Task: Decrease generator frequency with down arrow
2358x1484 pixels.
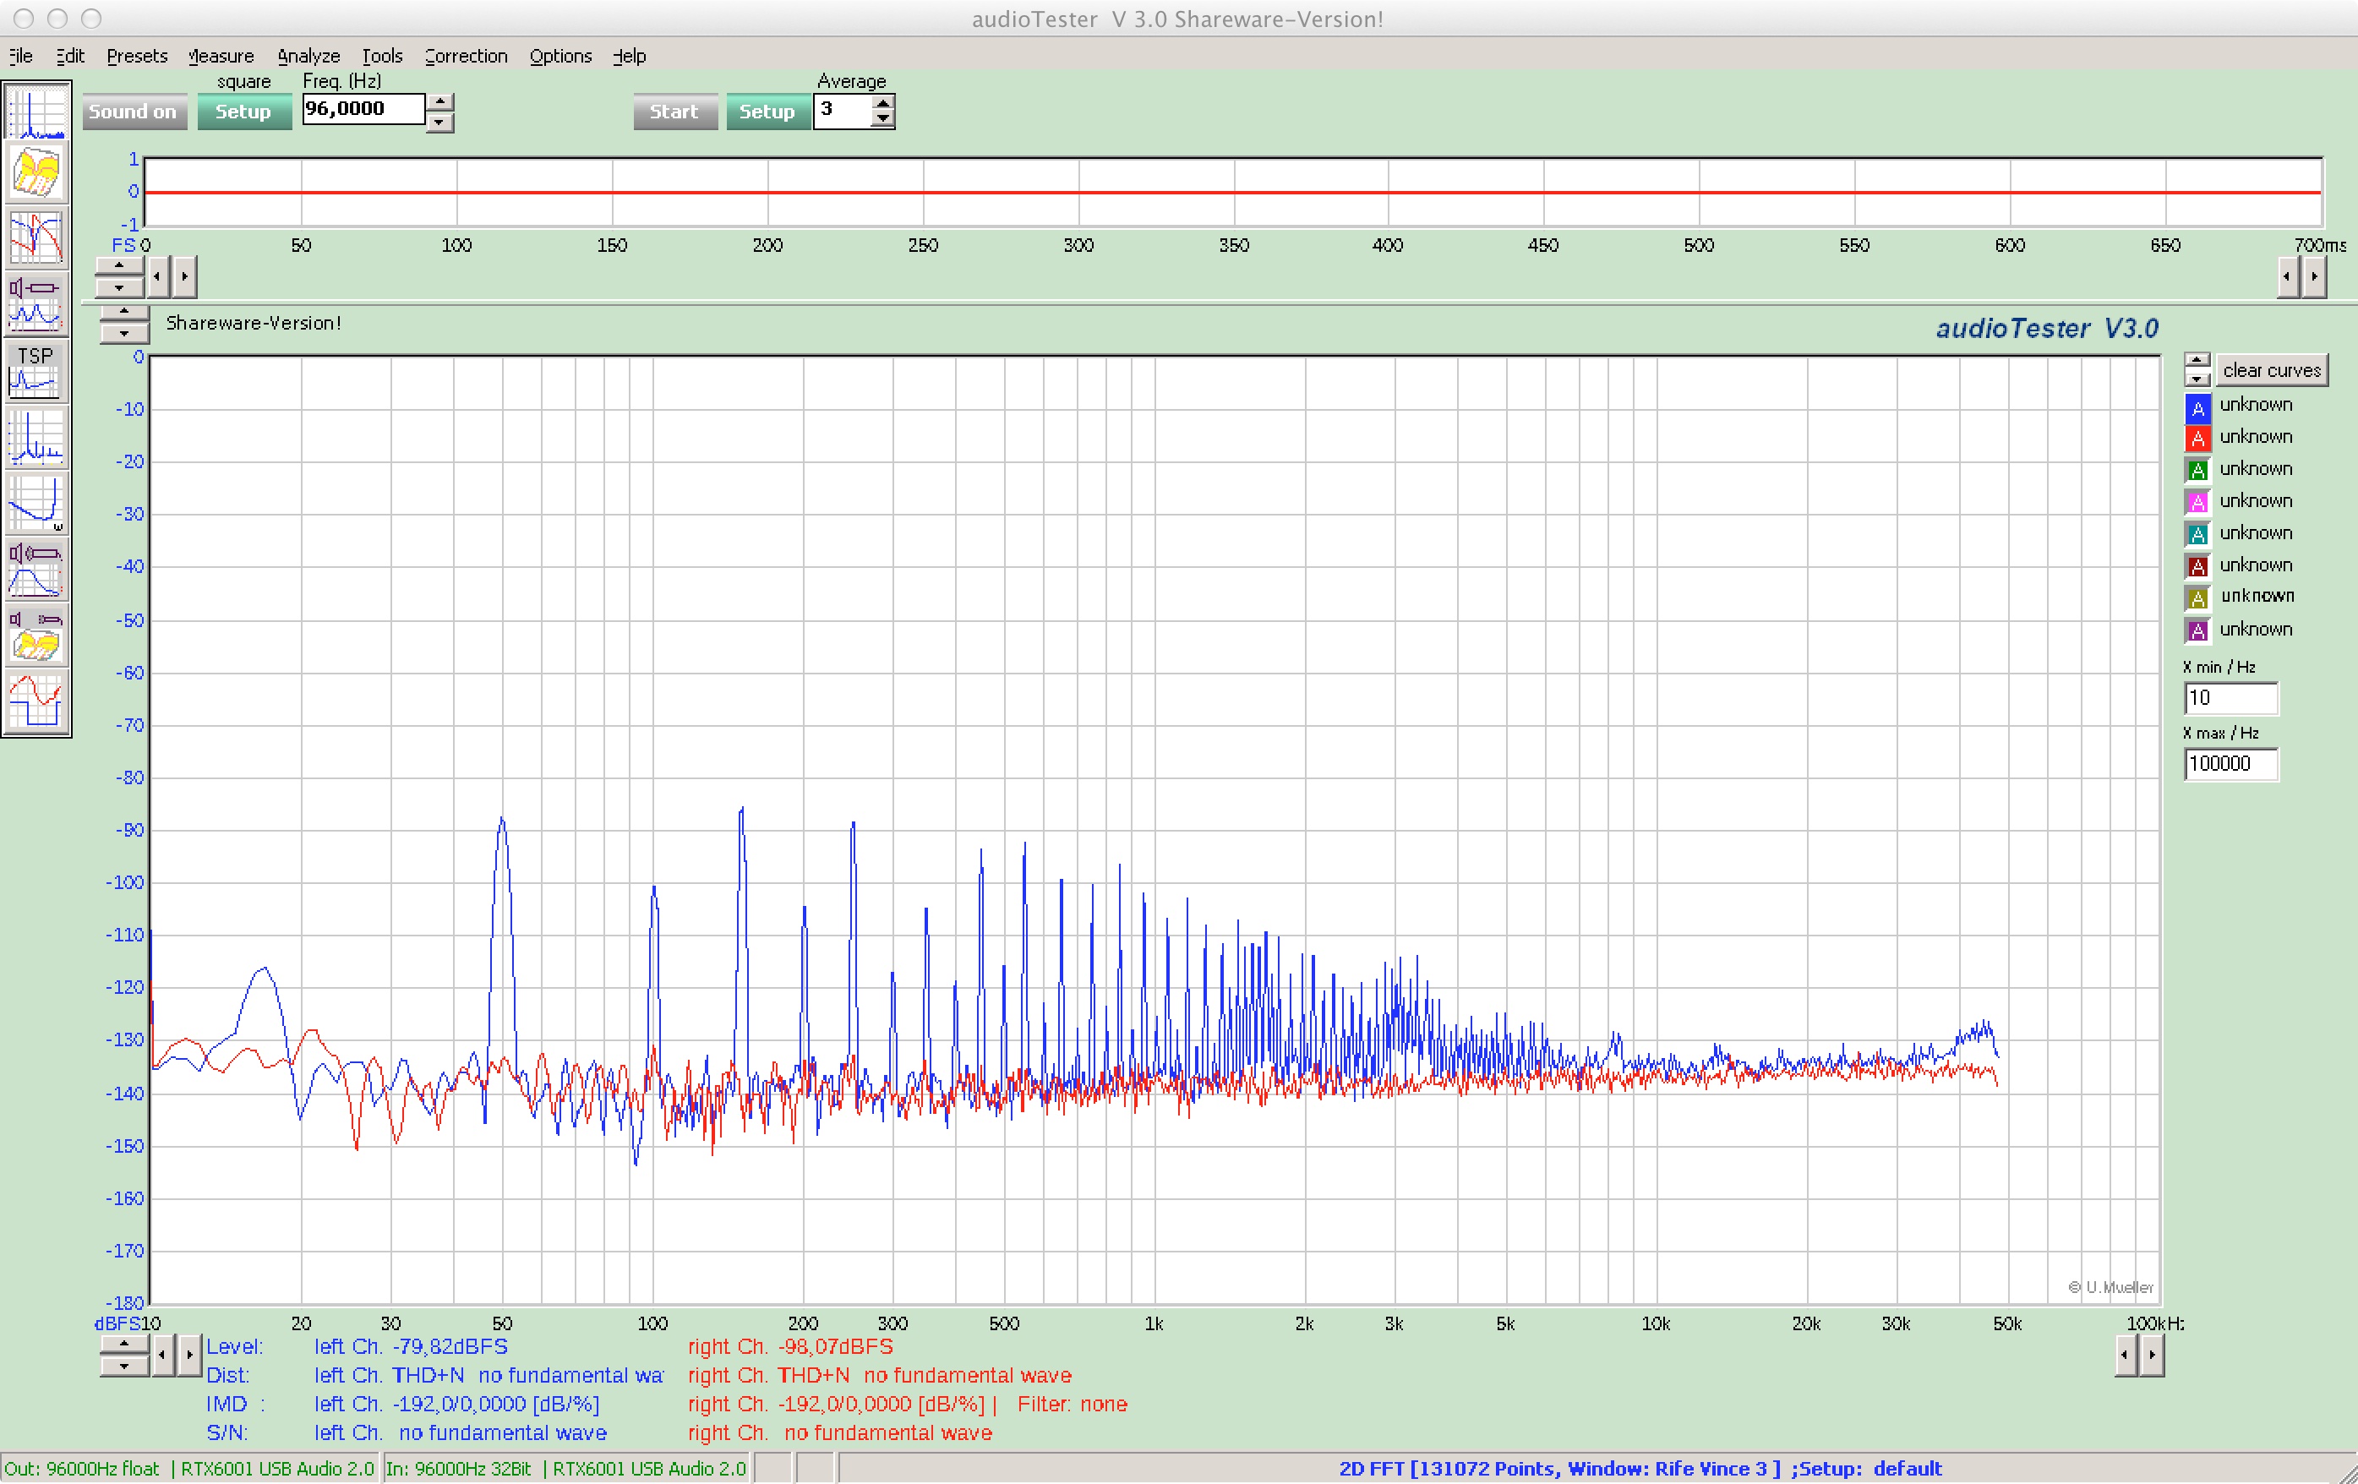Action: tap(440, 122)
